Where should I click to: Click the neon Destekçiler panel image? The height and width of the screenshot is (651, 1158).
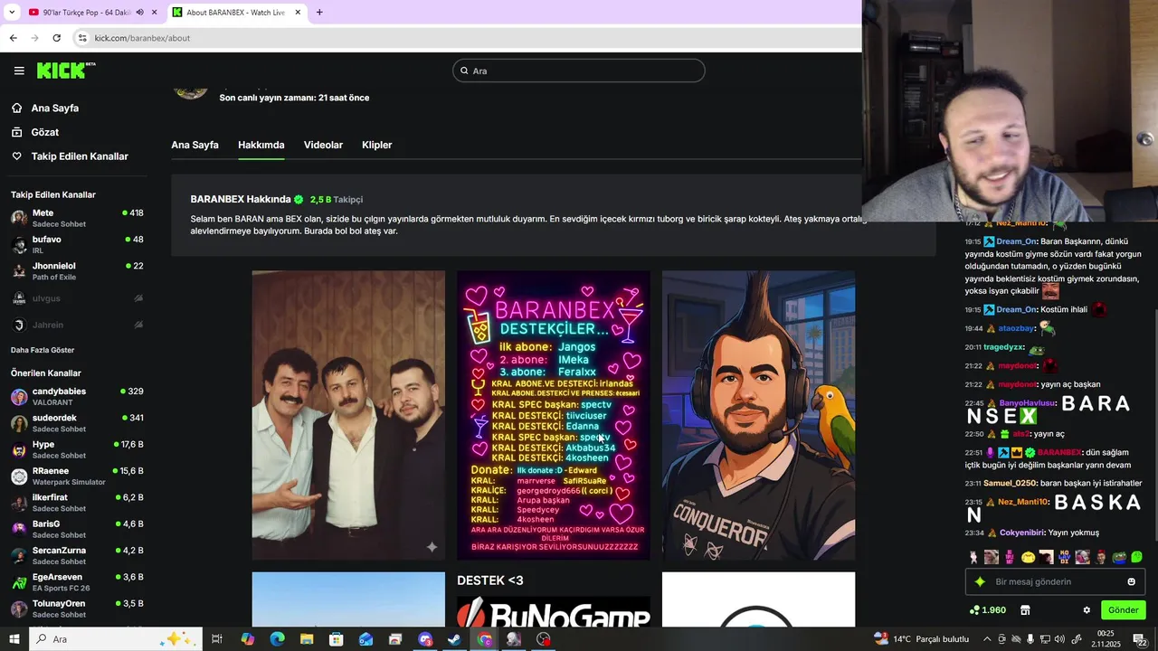pos(553,415)
